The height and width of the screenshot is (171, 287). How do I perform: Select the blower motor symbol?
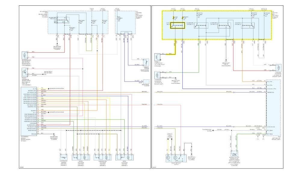25,55
